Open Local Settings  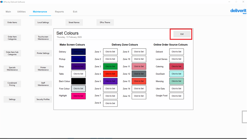(x=43, y=23)
